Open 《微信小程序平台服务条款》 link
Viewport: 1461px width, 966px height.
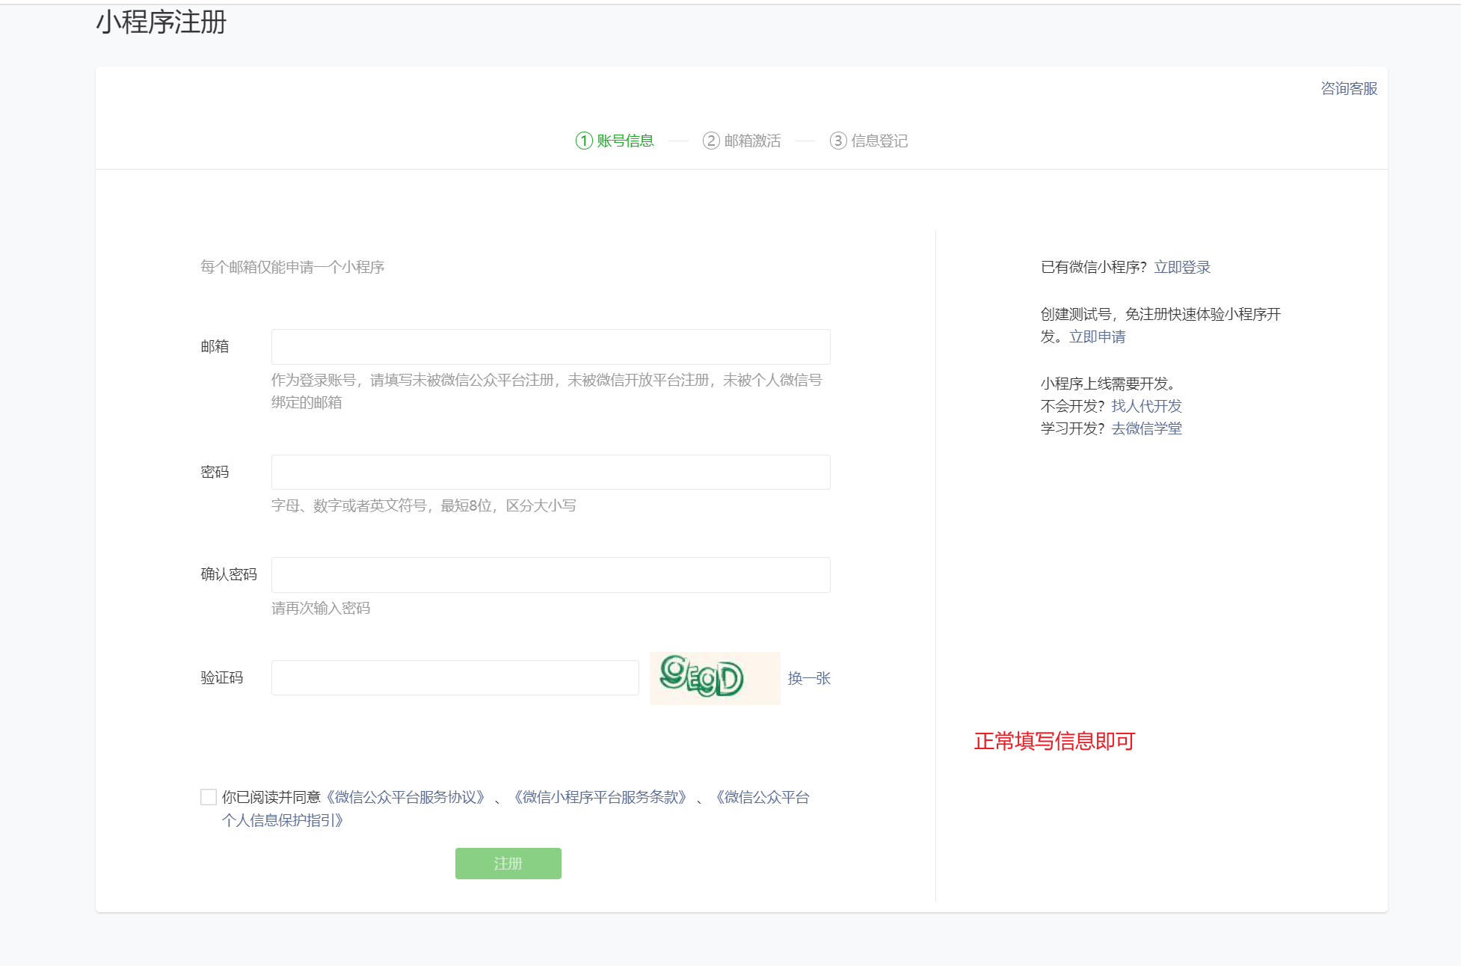point(600,797)
